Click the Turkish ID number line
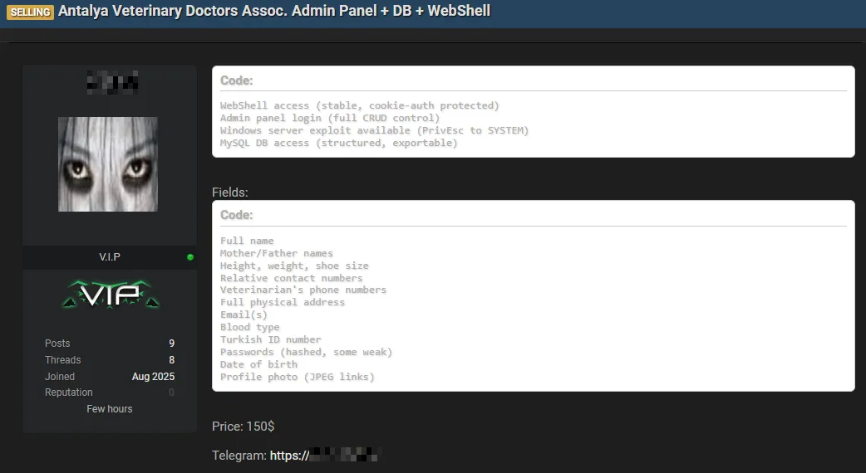 point(270,339)
